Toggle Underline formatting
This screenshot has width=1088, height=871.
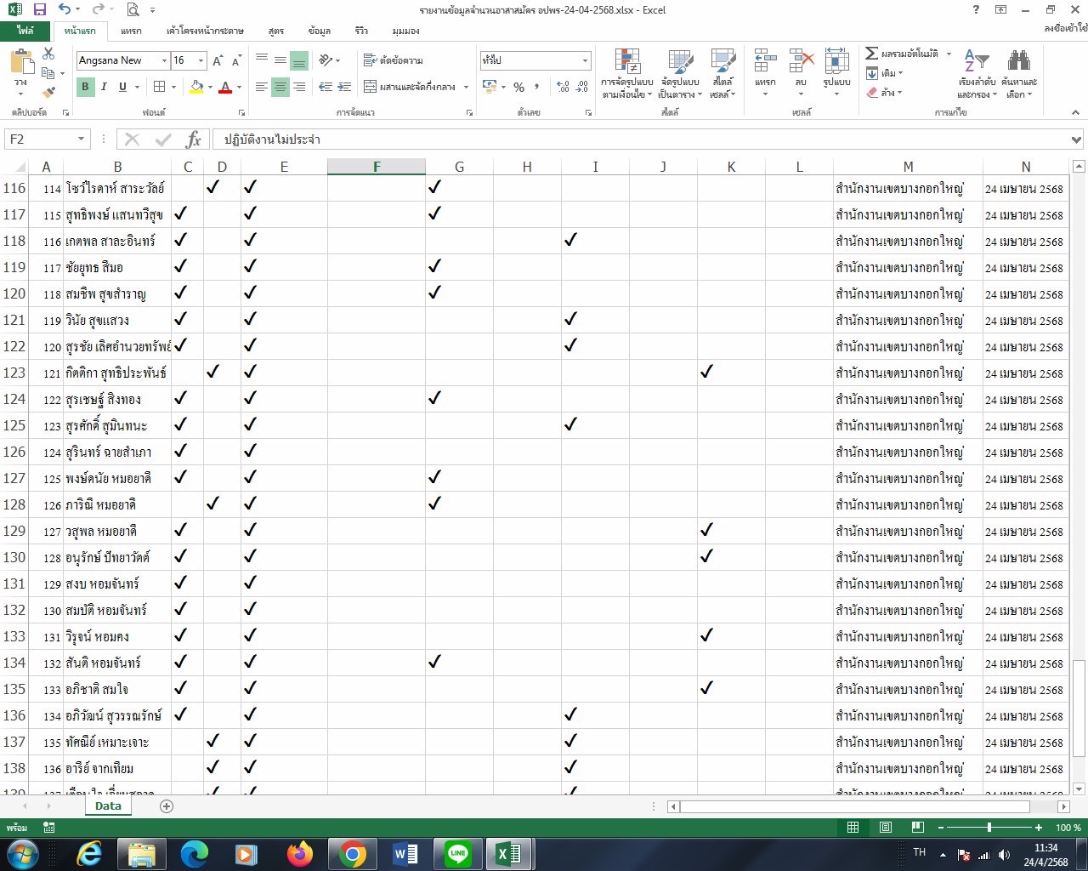[122, 87]
